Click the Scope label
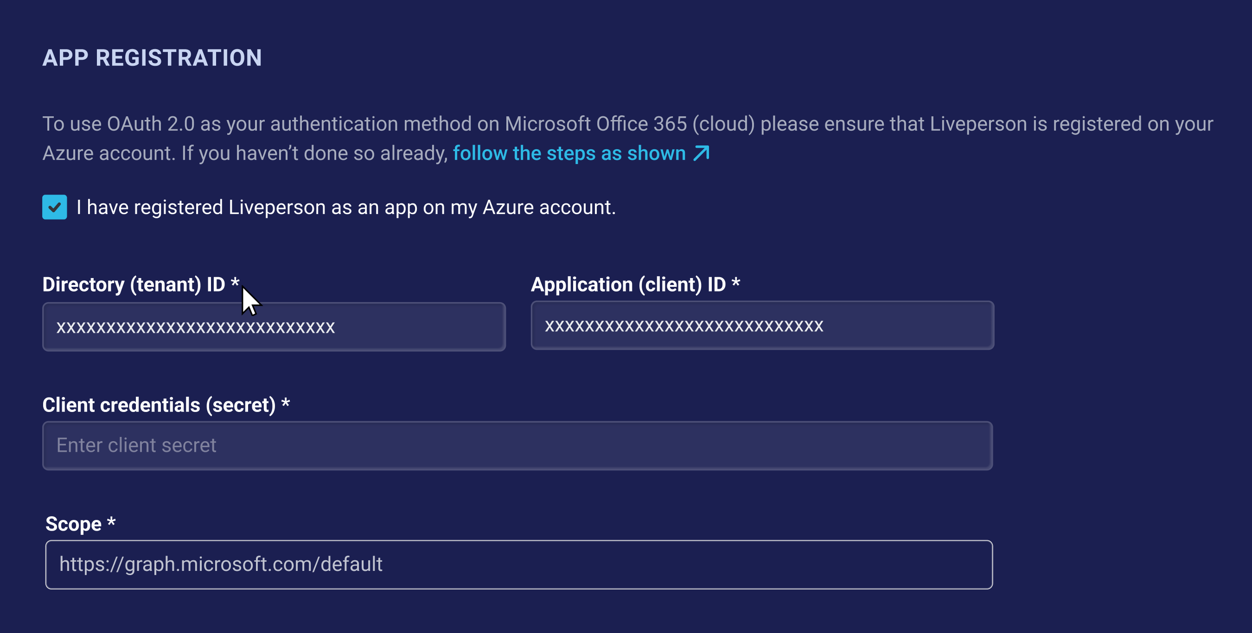The width and height of the screenshot is (1252, 633). pos(80,524)
